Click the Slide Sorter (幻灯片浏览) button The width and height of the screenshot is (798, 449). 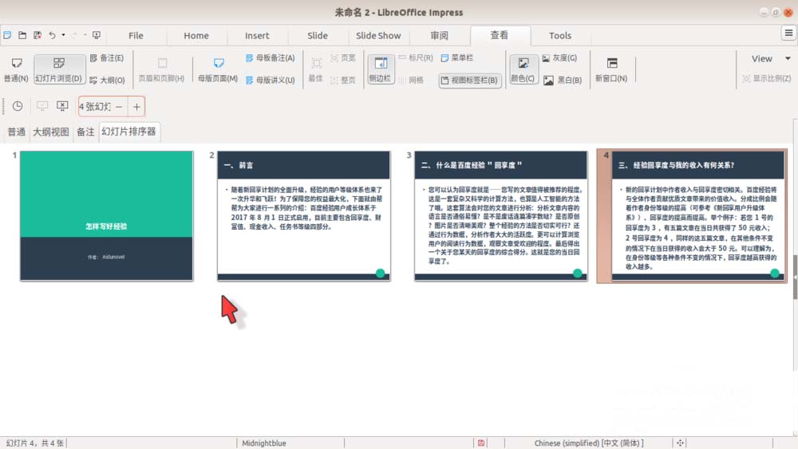click(59, 69)
